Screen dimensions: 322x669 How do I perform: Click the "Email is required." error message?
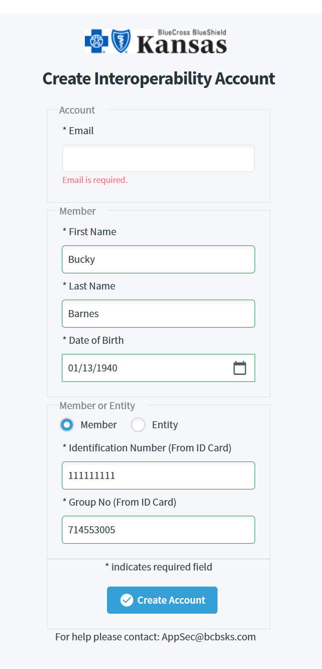coord(95,180)
